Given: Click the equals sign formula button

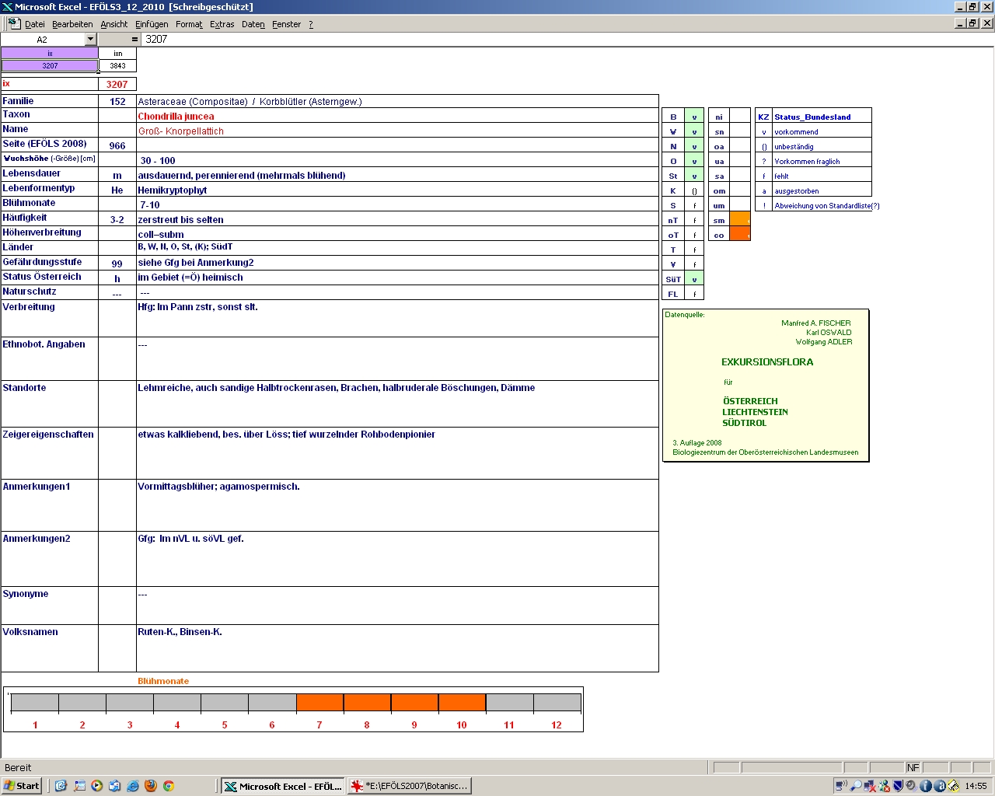Looking at the screenshot, I should pos(134,39).
